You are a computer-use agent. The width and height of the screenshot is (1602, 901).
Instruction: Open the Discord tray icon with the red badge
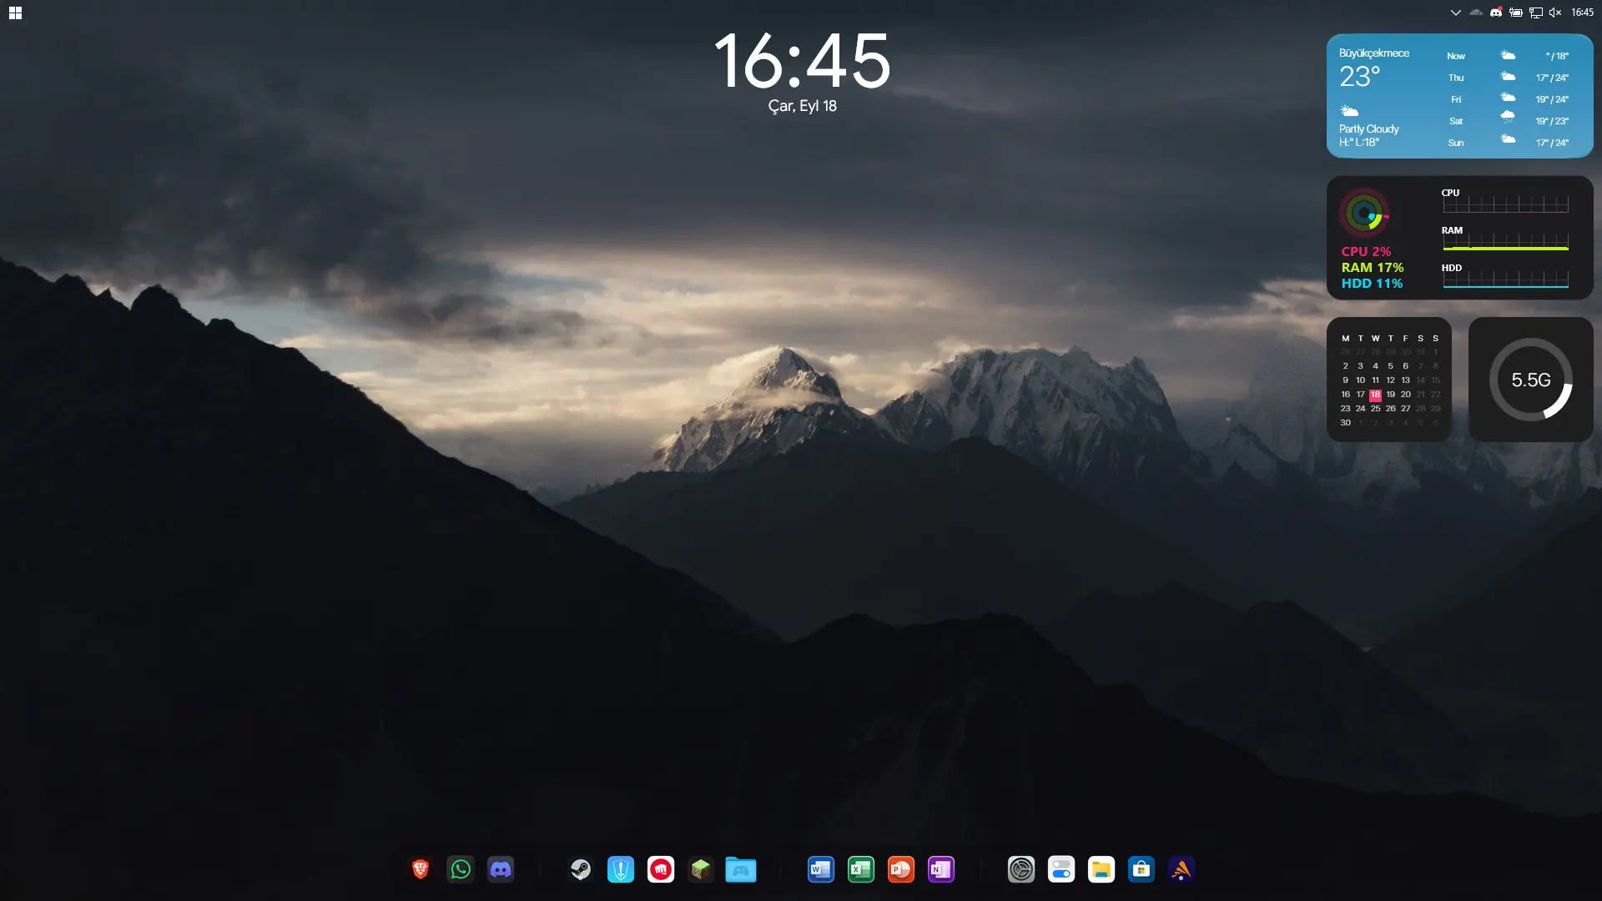click(1496, 13)
